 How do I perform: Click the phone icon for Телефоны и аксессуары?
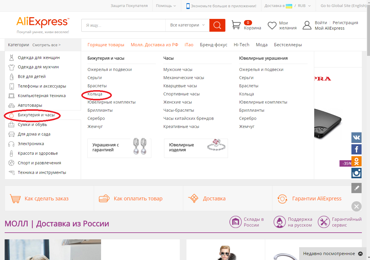(12, 86)
